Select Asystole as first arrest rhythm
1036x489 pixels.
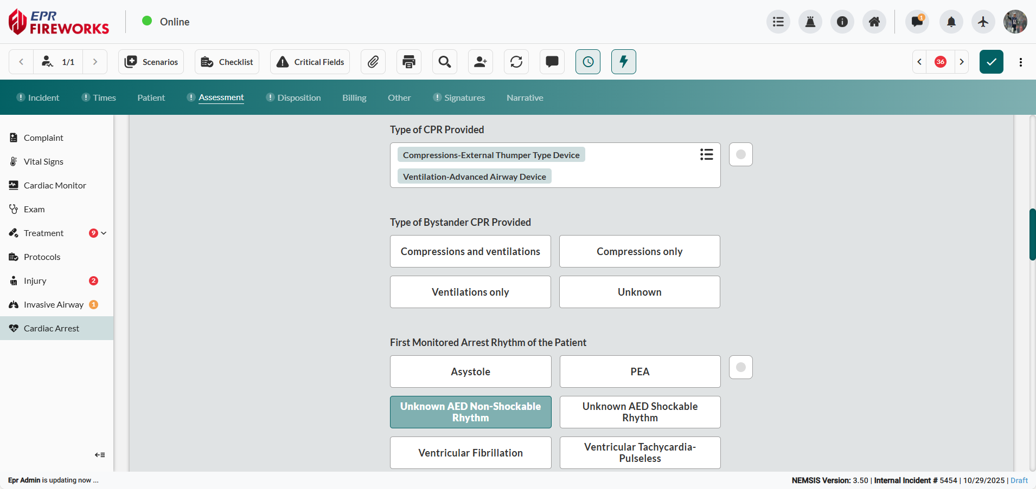pyautogui.click(x=470, y=371)
